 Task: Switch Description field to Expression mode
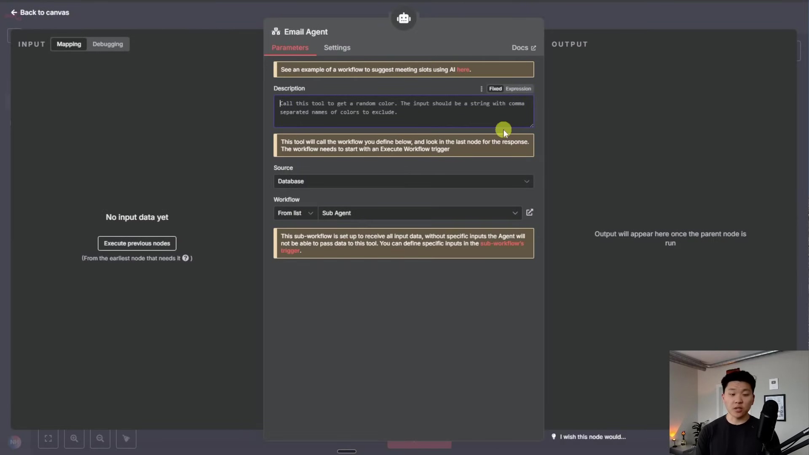518,89
